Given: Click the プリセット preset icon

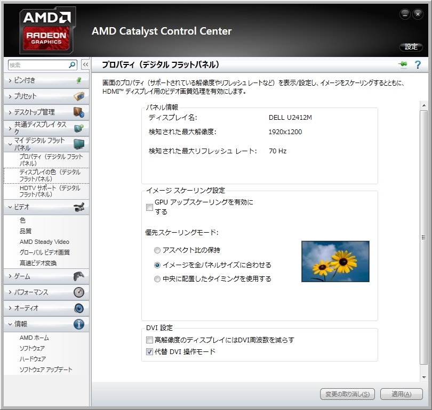Looking at the screenshot, I should [79, 96].
